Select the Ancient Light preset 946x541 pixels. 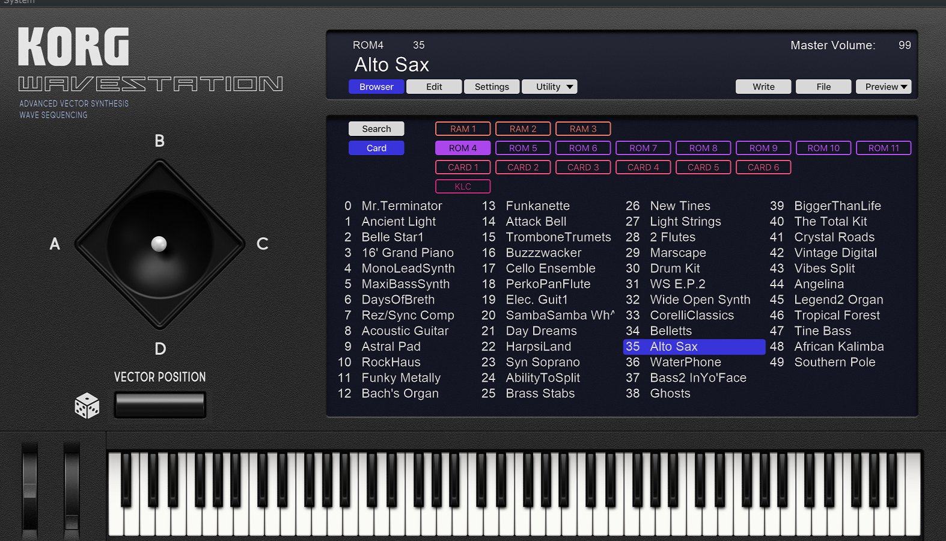coord(398,221)
